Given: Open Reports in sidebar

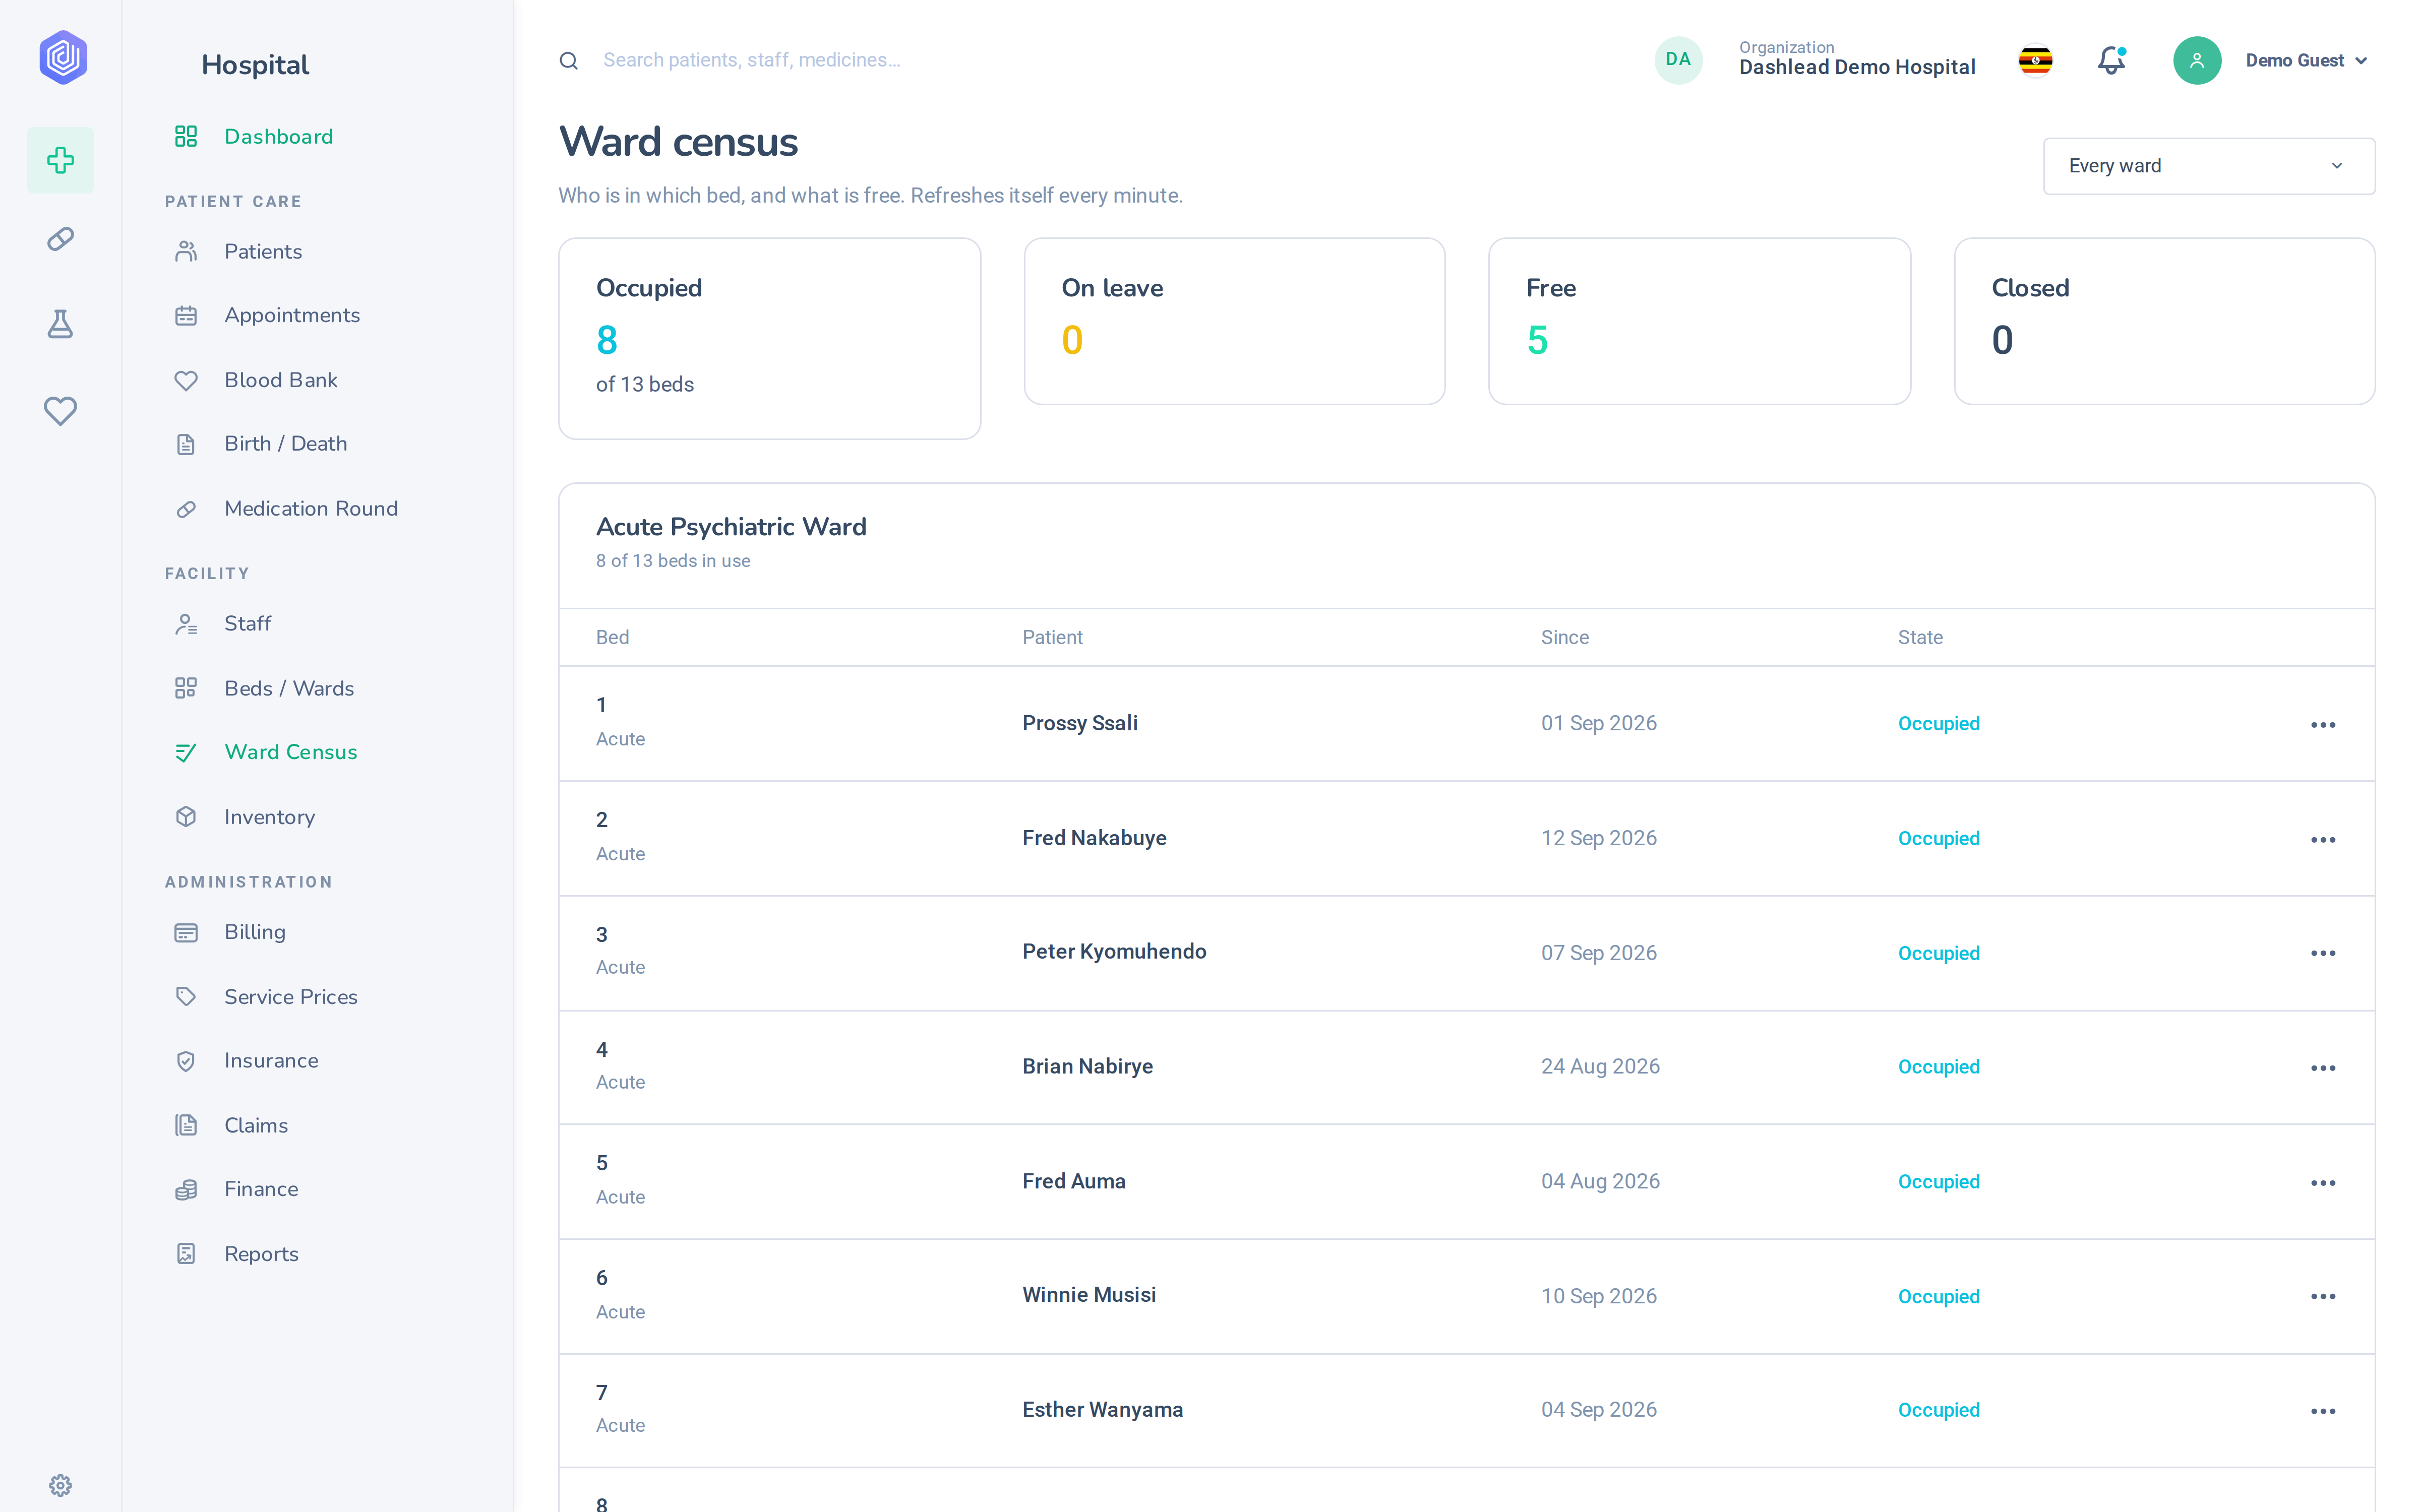Looking at the screenshot, I should [x=261, y=1254].
